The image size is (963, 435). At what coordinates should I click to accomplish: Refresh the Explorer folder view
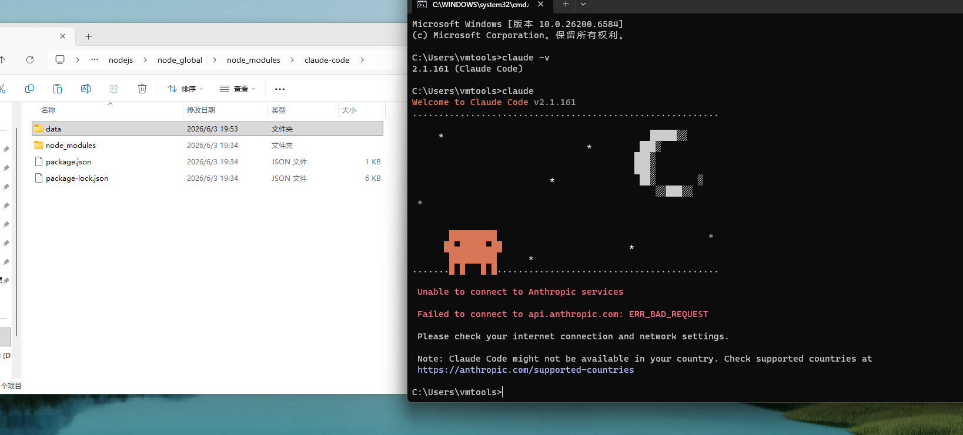[x=30, y=60]
